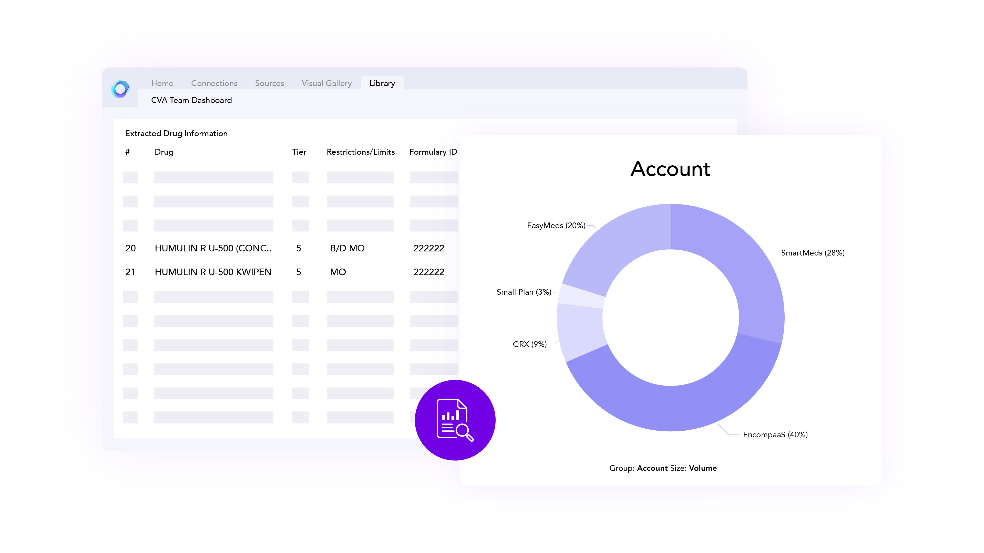Click the EncompaaS (40%) label
Screen dimensions: 984x553
[x=775, y=434]
